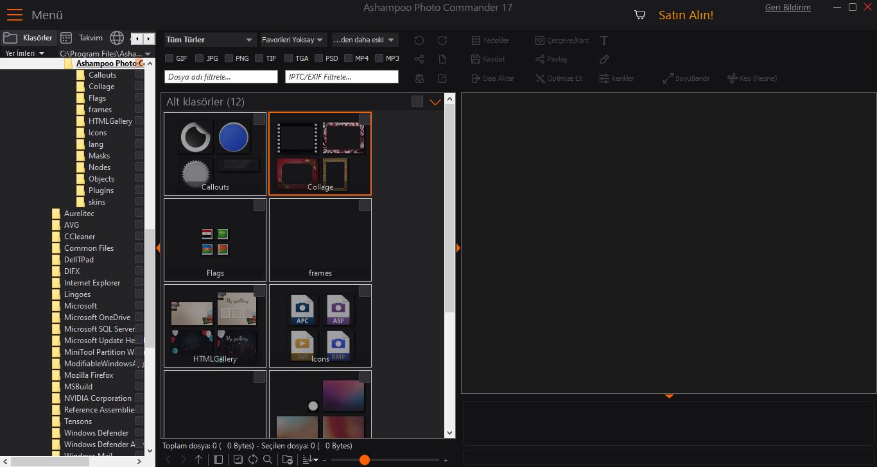Go up one folder level arrow
The width and height of the screenshot is (877, 467).
(199, 459)
